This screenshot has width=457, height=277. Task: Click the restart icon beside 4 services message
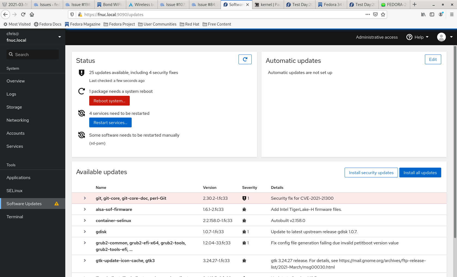click(x=82, y=113)
